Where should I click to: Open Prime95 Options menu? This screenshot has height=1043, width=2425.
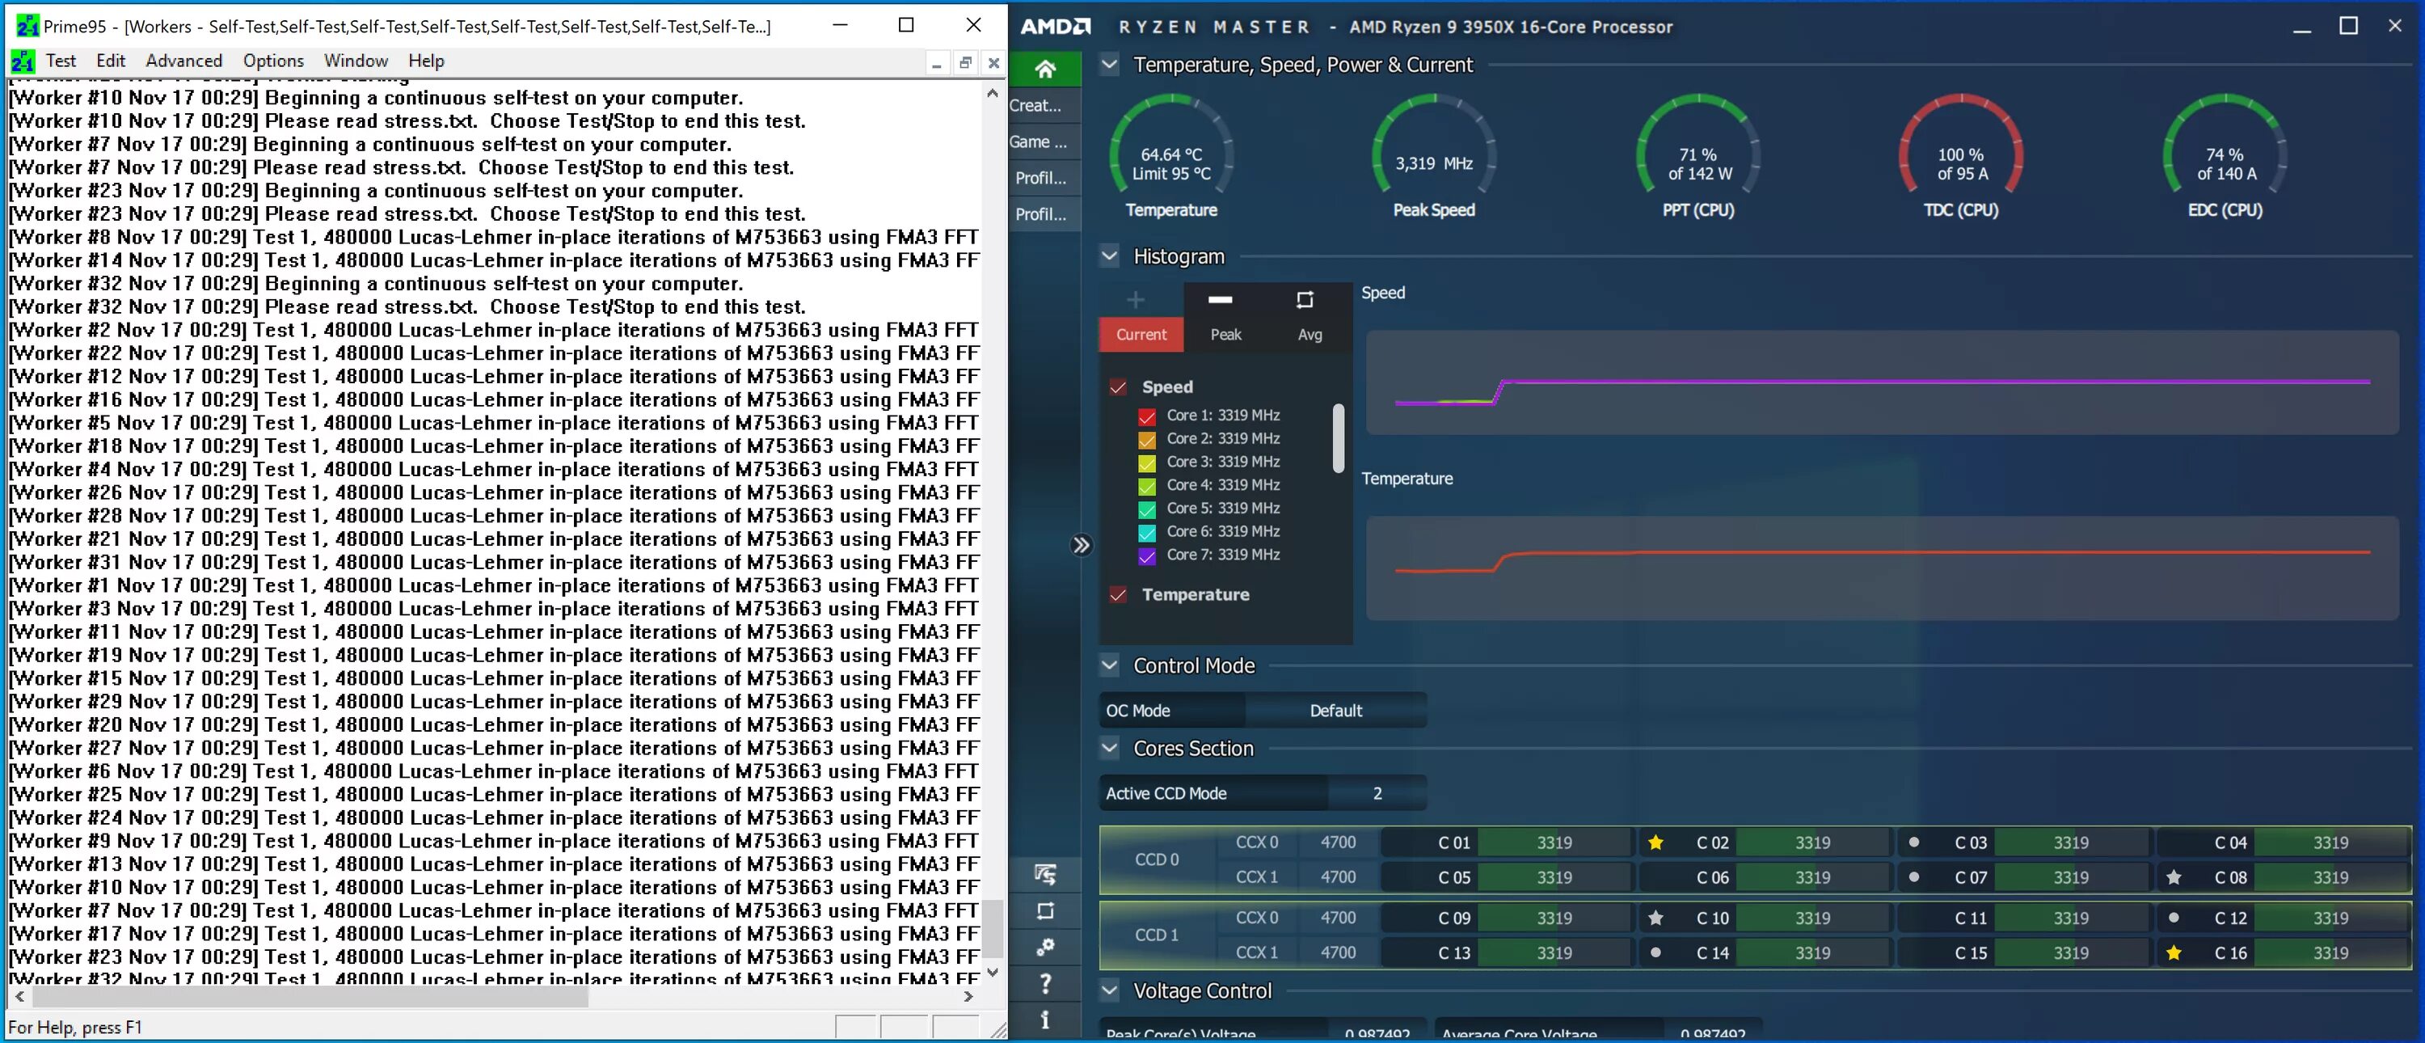click(x=273, y=61)
